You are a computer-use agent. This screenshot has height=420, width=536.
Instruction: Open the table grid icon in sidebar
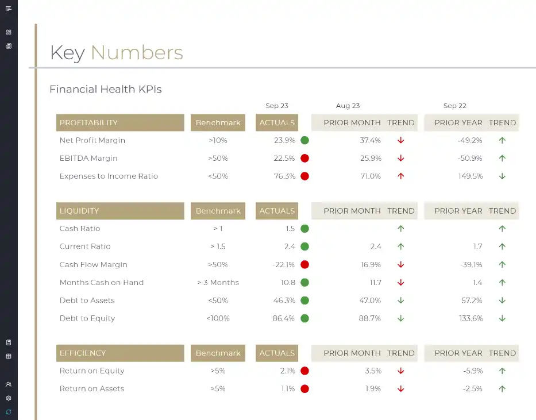coord(9,356)
